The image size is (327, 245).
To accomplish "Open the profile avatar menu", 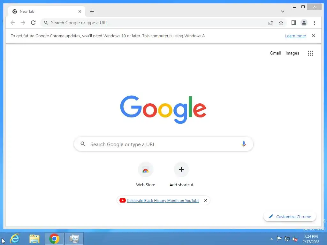I will tap(304, 23).
